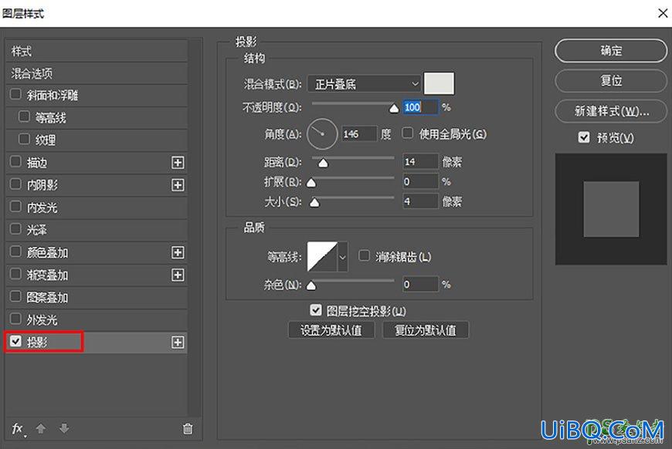The height and width of the screenshot is (449, 672).
Task: Click the 不透明度 value field
Action: (420, 107)
